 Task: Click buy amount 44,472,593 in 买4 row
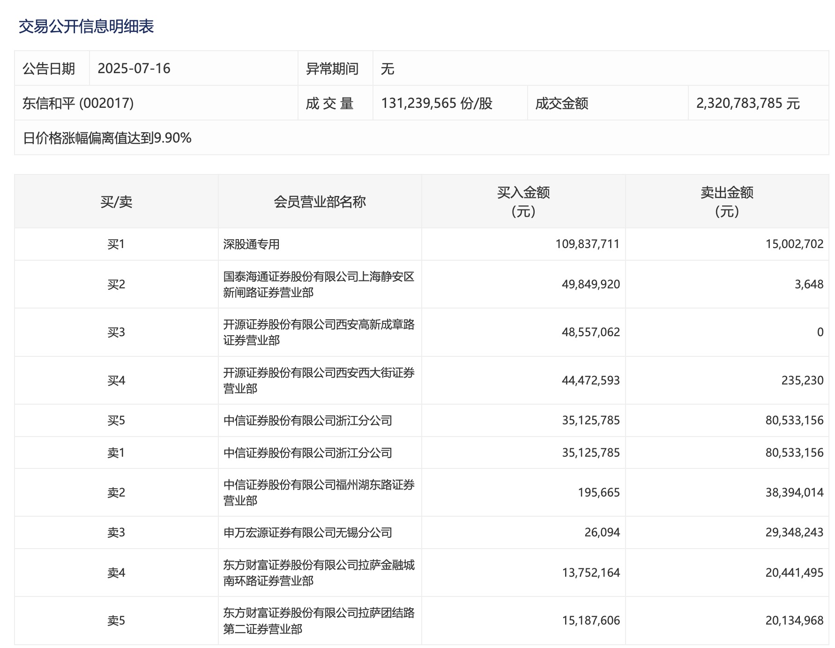pos(590,380)
